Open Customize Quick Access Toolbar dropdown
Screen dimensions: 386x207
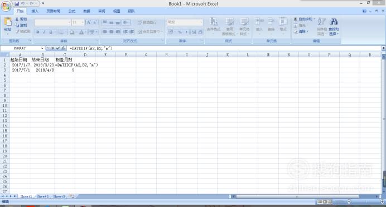(43, 3)
